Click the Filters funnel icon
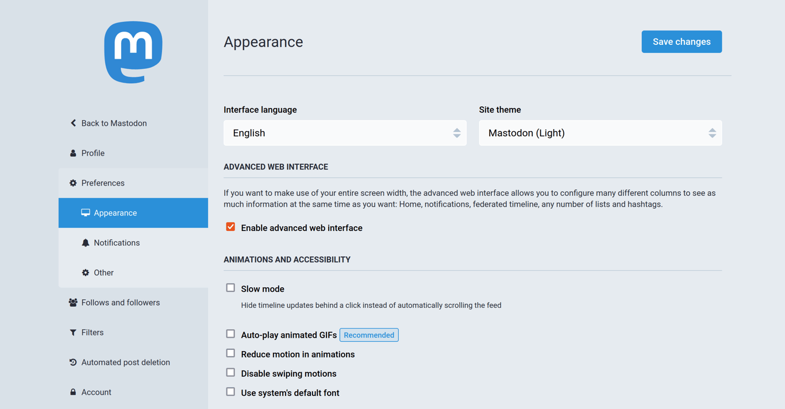785x409 pixels. click(73, 333)
